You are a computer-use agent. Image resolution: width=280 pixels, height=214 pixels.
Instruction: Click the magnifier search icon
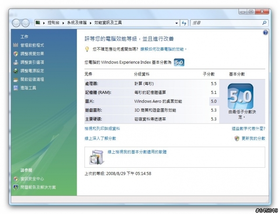[x=264, y=23]
